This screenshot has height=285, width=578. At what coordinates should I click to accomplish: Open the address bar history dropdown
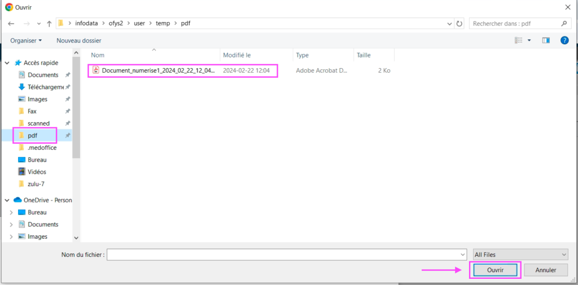(450, 24)
